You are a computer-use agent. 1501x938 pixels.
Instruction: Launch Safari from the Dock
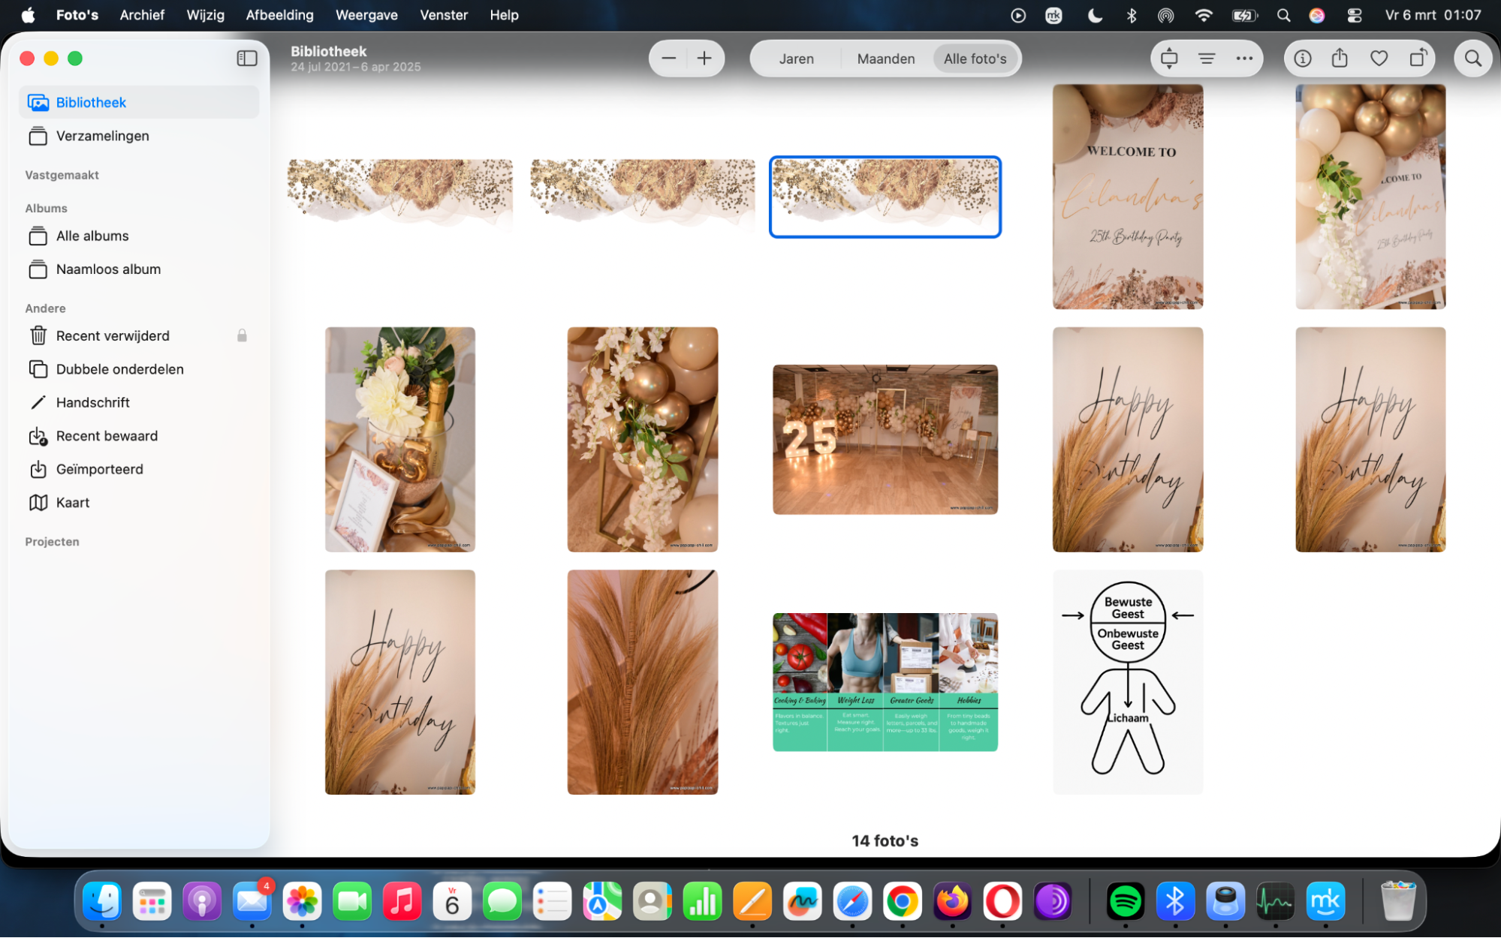[852, 902]
